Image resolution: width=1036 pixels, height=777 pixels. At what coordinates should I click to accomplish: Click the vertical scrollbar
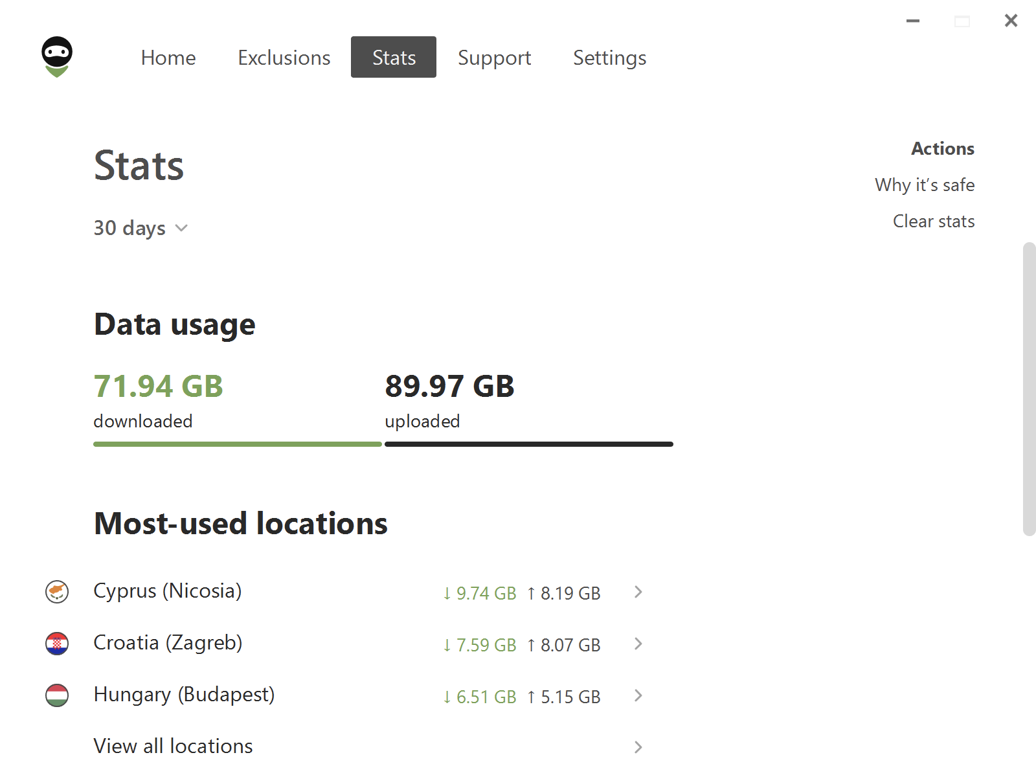click(x=1029, y=388)
